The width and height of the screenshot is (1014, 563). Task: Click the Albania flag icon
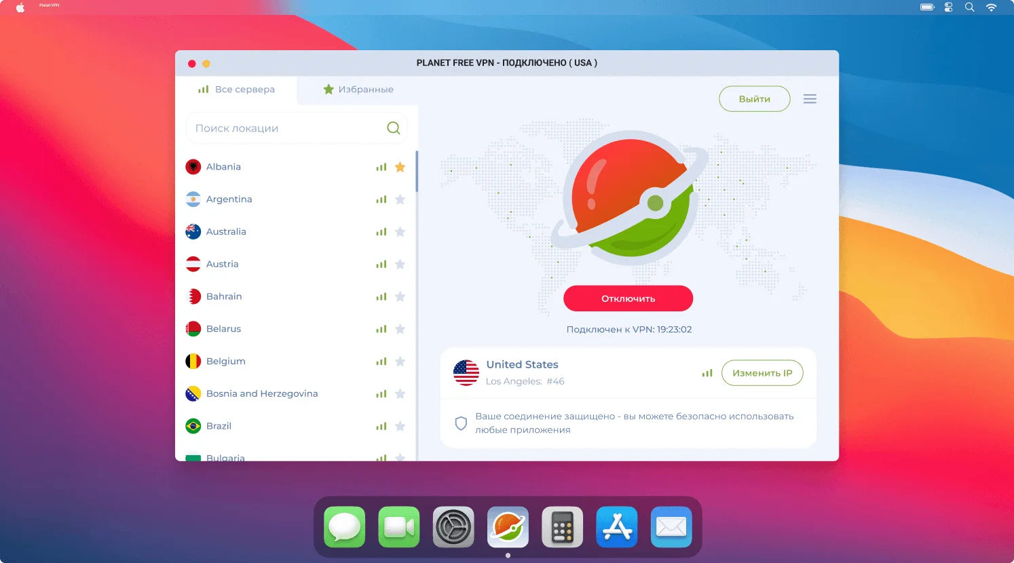pos(193,166)
